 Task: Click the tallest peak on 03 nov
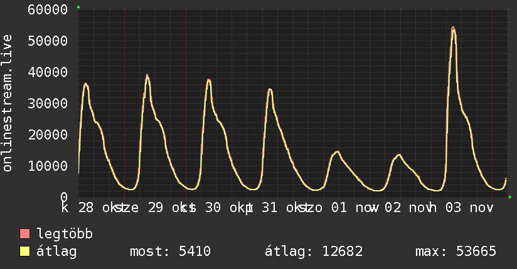[x=453, y=29]
